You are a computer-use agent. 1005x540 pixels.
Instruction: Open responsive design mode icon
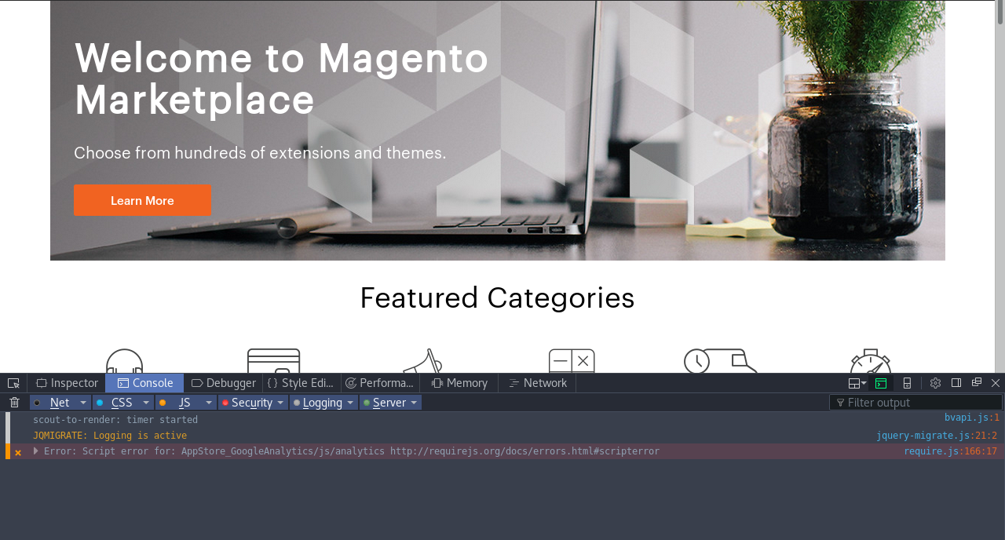[907, 383]
